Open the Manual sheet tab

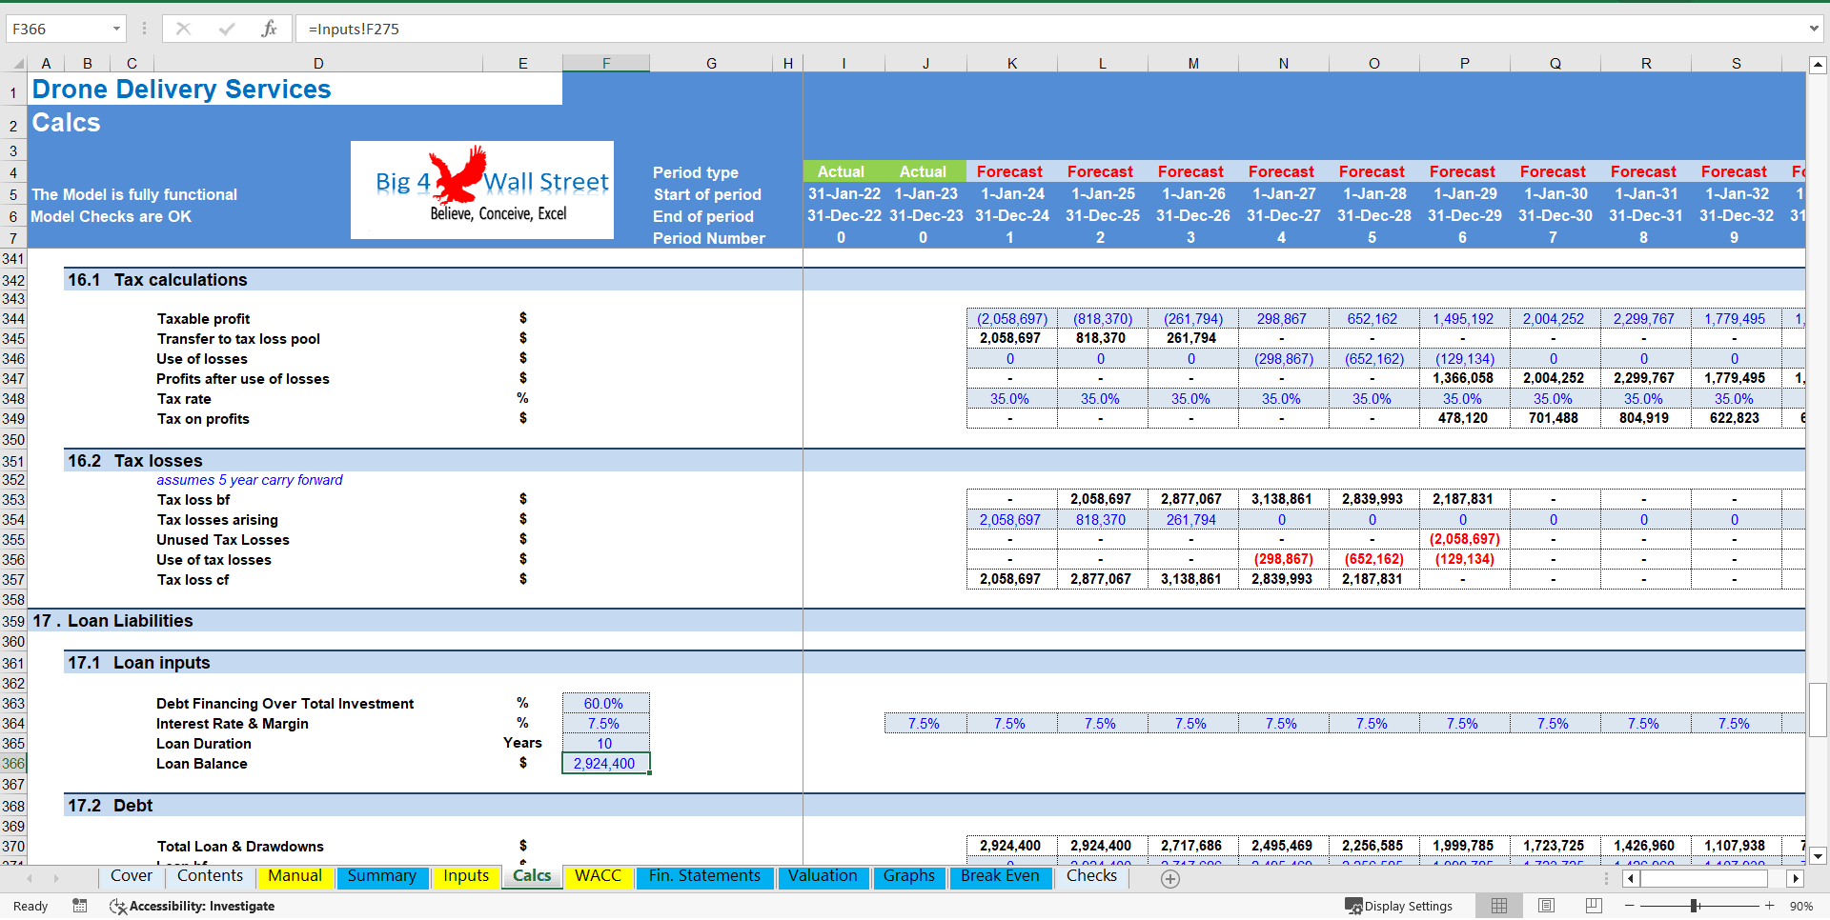pos(295,876)
